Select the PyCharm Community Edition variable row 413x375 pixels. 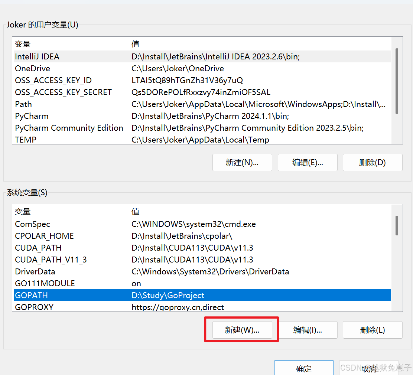202,128
